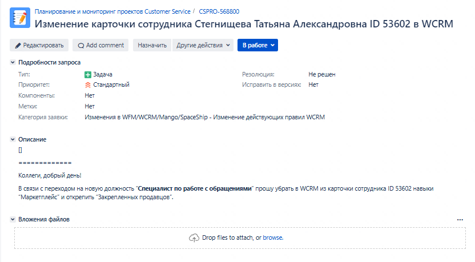Click the Add comment button
Screen dimensions: 475x262
tap(100, 45)
